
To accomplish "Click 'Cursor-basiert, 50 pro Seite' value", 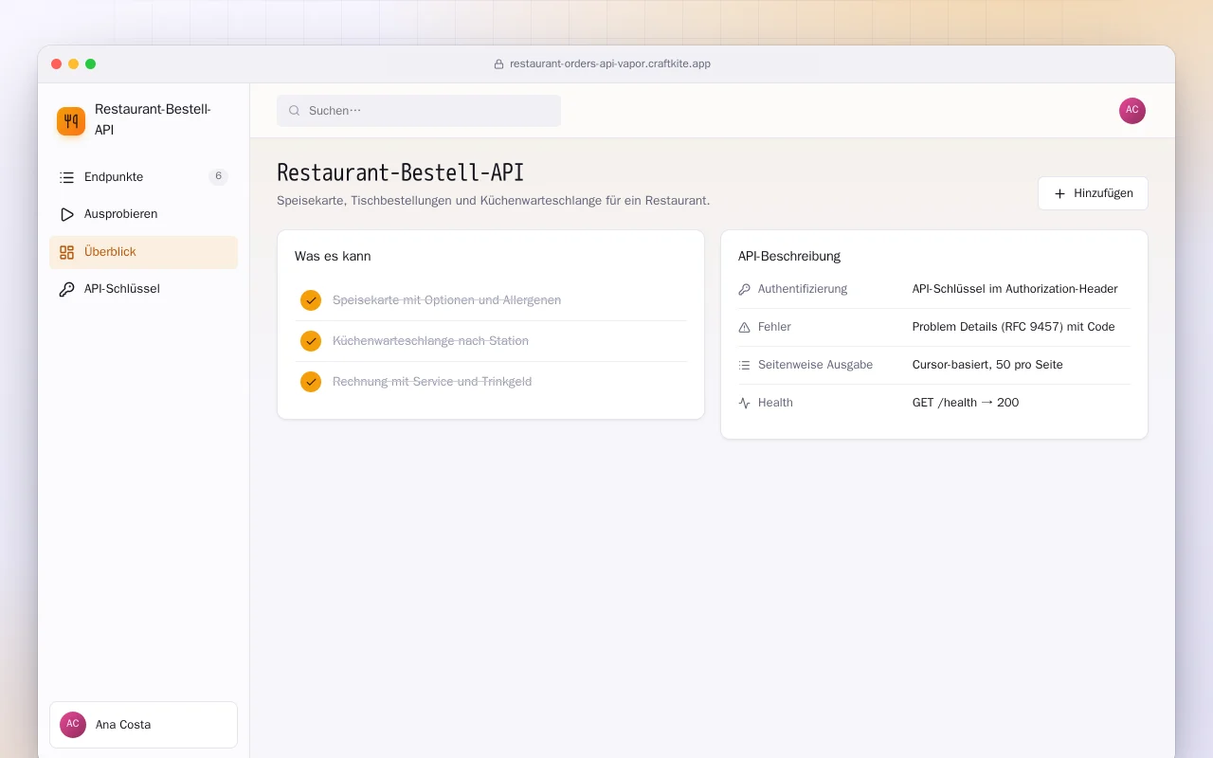I will coord(987,365).
